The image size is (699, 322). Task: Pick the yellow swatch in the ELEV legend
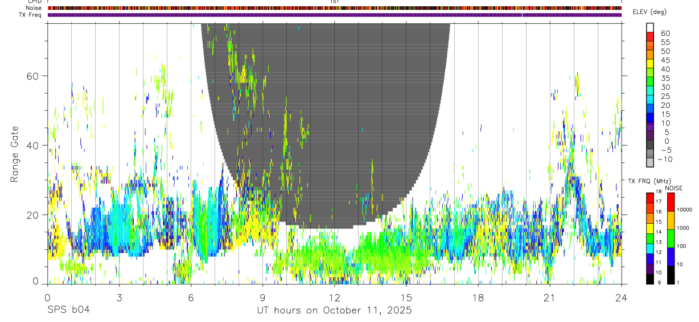point(650,63)
